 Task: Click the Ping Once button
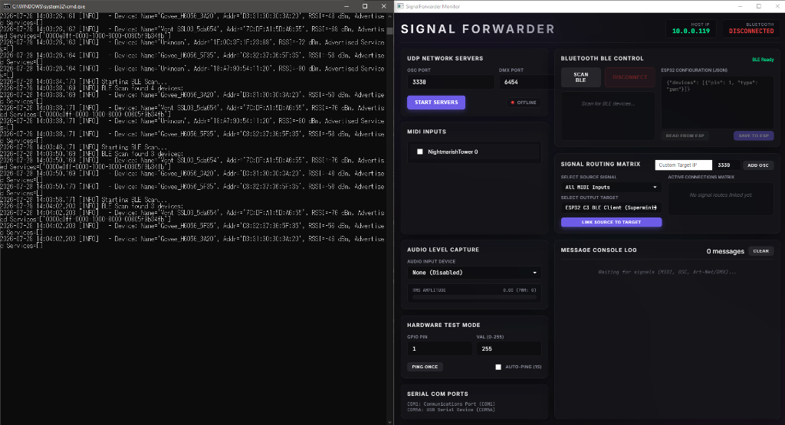coord(425,367)
